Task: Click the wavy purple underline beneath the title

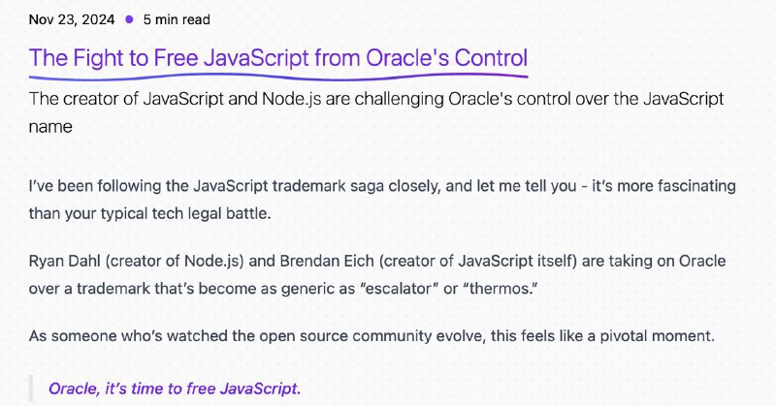Action: tap(278, 77)
